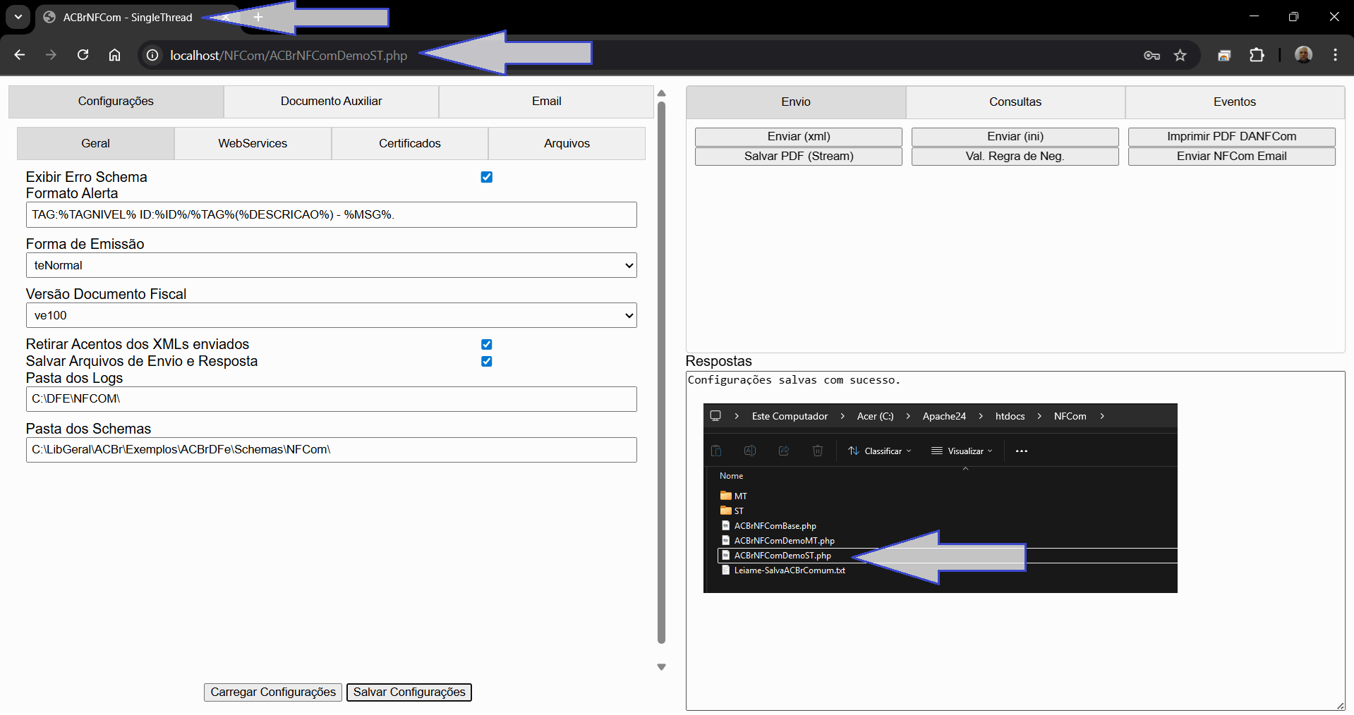1354x715 pixels.
Task: Edit Pasta dos Logs field
Action: click(332, 399)
